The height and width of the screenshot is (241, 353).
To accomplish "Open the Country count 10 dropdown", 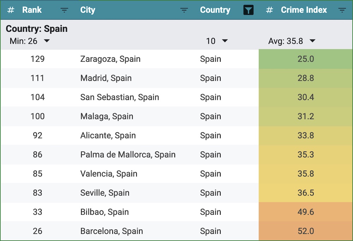I will (225, 41).
